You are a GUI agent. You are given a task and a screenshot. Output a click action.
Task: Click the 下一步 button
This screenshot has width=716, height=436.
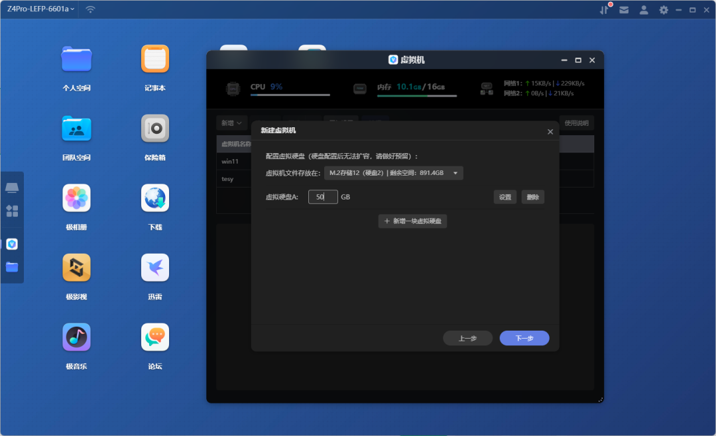pyautogui.click(x=524, y=339)
